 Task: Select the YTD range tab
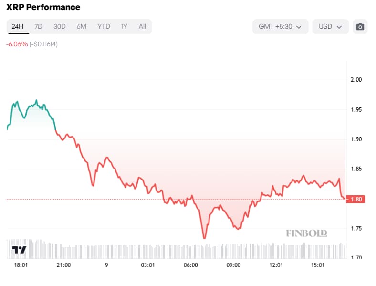click(x=103, y=26)
